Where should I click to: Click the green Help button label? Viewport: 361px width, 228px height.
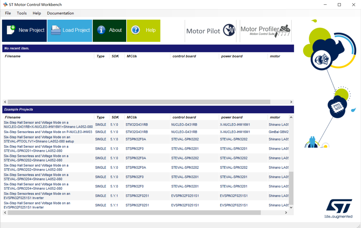pos(151,30)
